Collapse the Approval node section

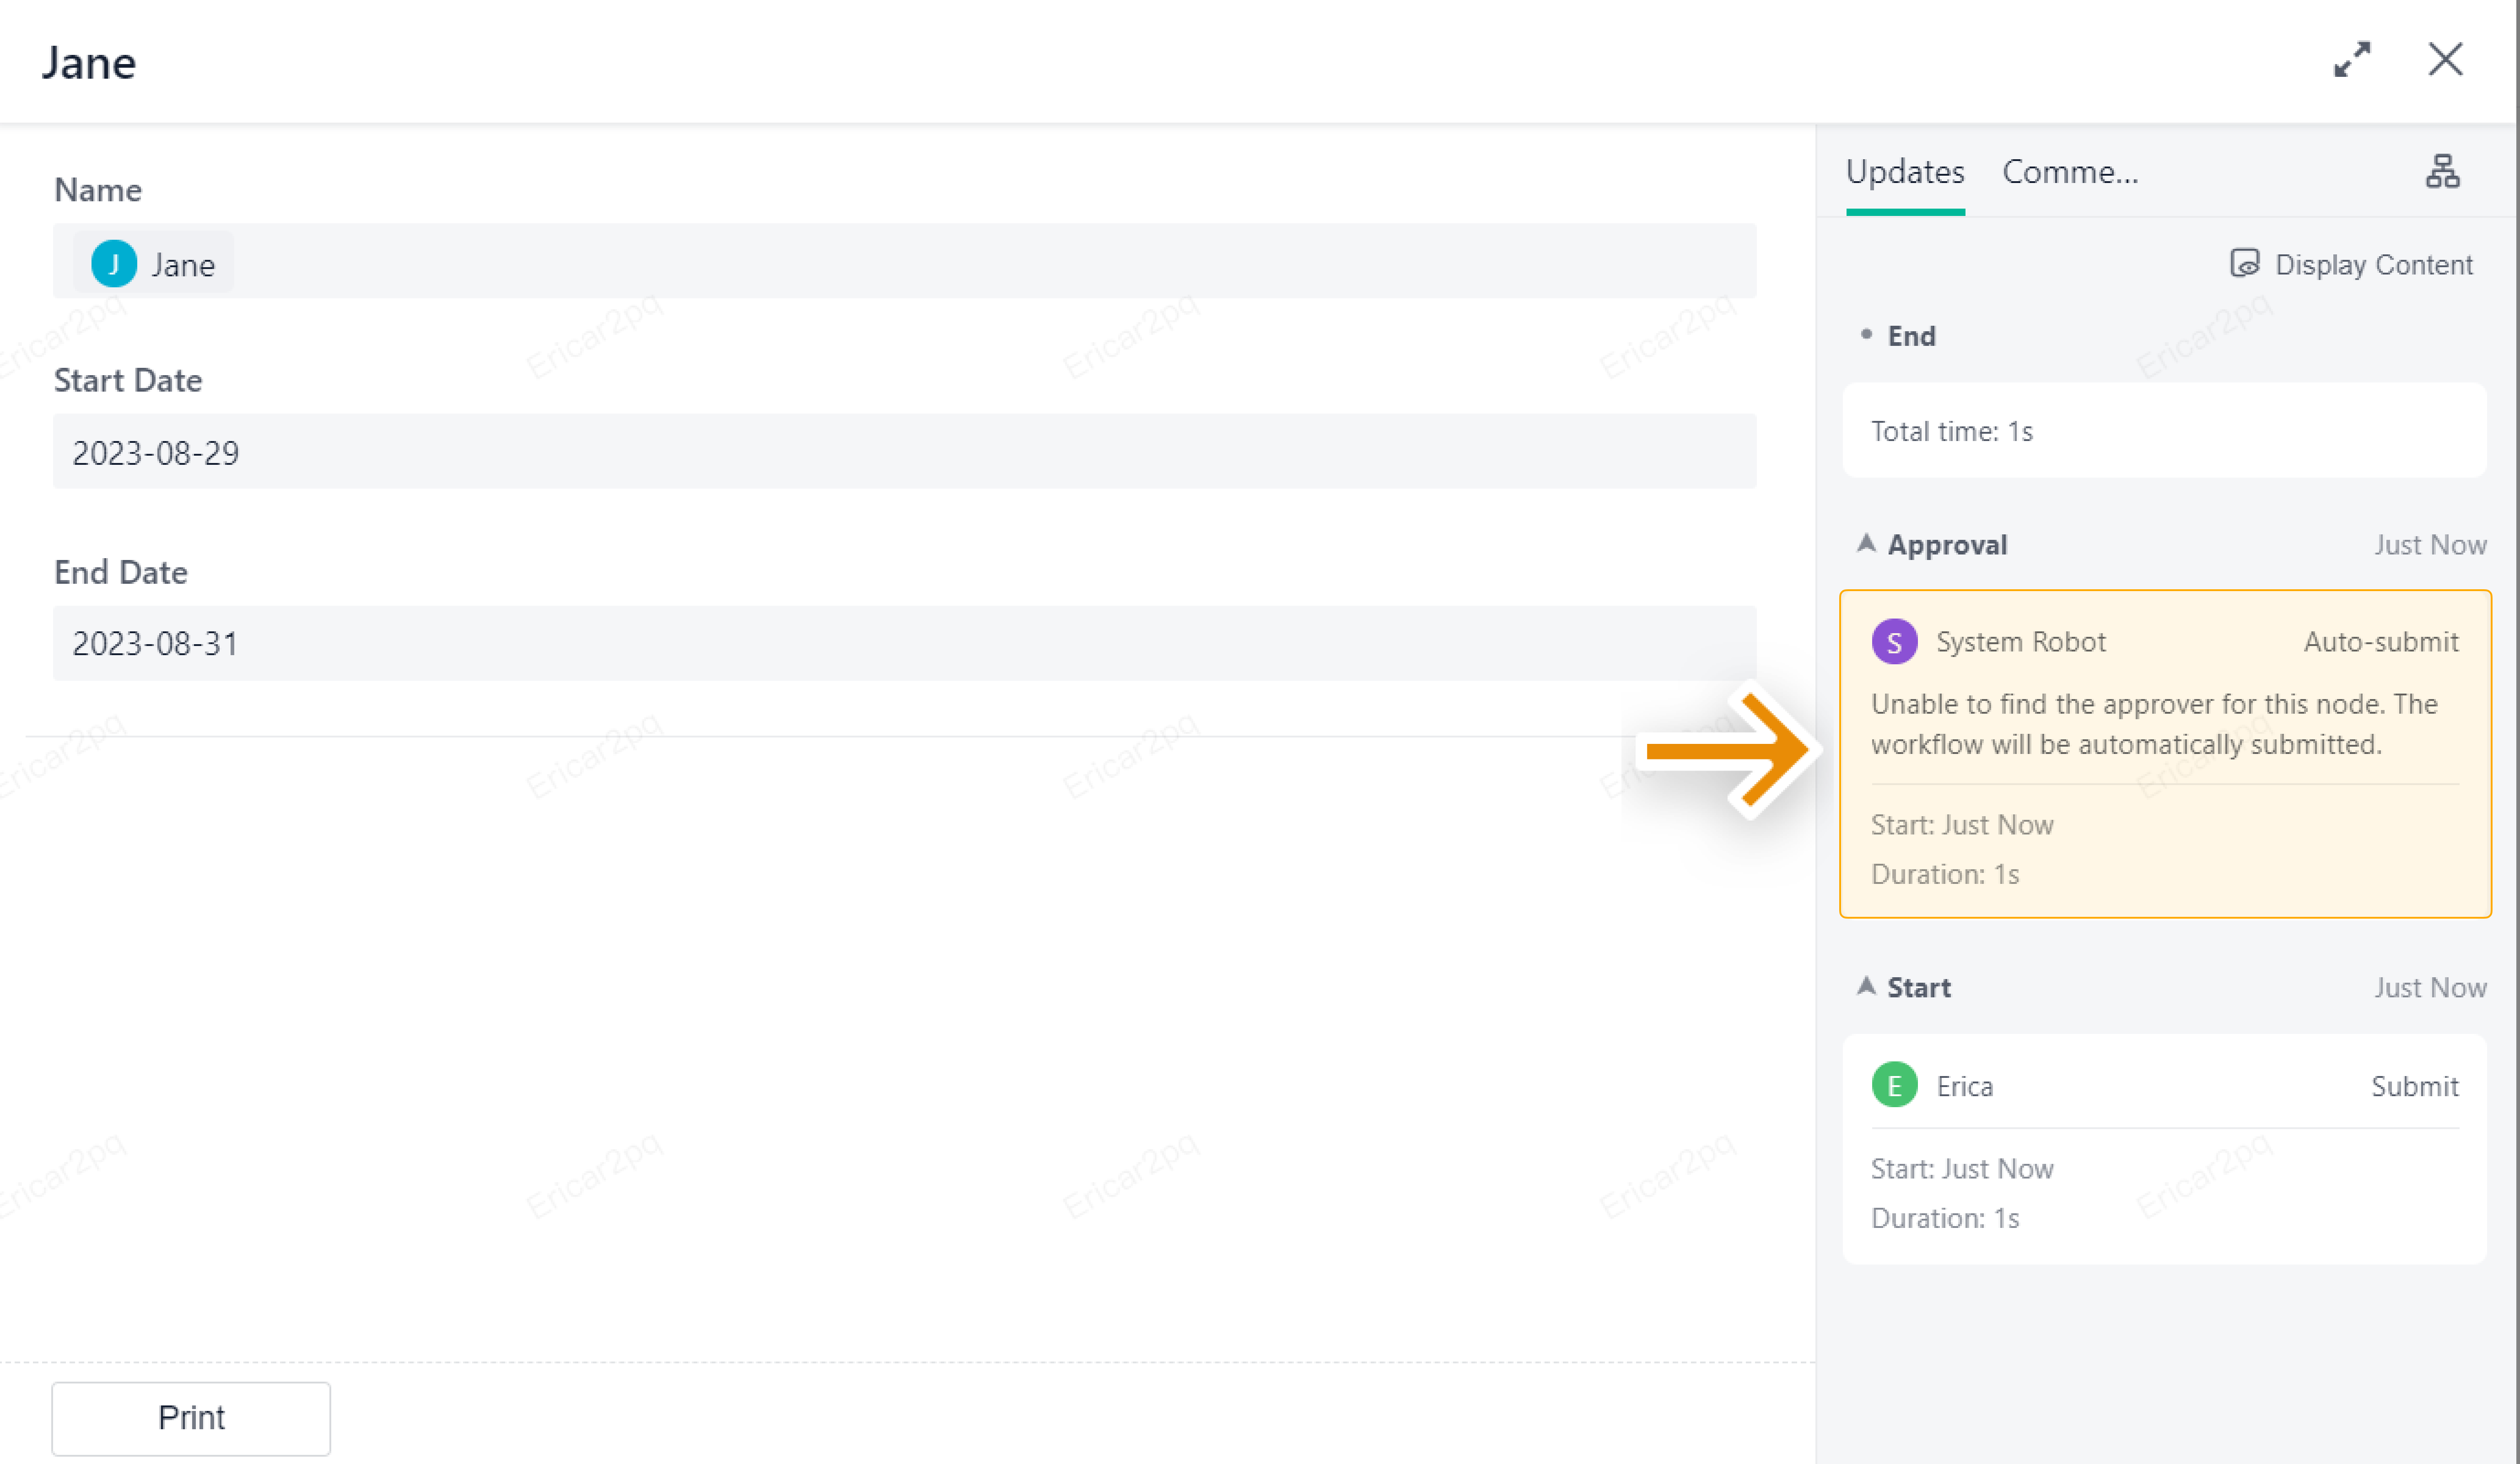pyautogui.click(x=1866, y=544)
